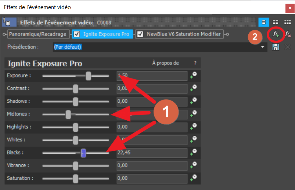Click the Blacks parameter label
The image size is (295, 190).
pos(15,153)
